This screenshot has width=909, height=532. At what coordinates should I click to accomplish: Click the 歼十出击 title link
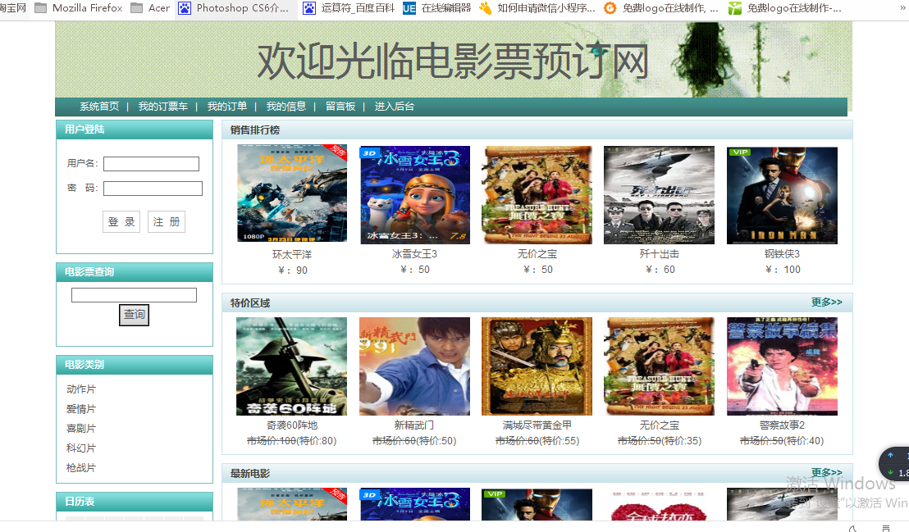pos(659,254)
